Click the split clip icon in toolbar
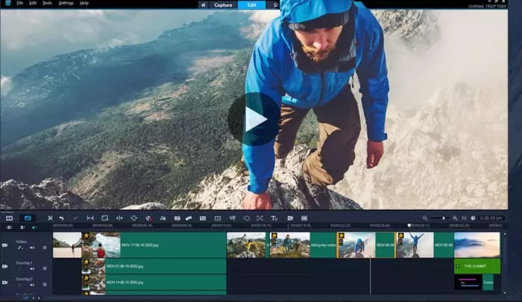The height and width of the screenshot is (302, 522). pos(119,218)
